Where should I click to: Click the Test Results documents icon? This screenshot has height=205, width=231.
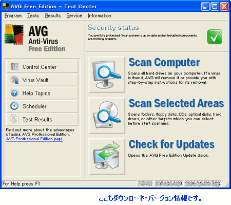click(x=14, y=119)
